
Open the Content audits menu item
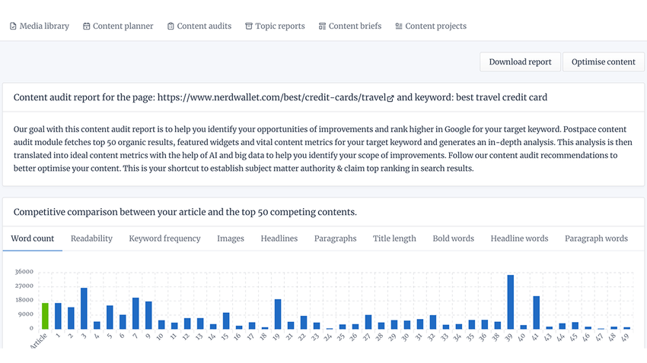coord(204,27)
